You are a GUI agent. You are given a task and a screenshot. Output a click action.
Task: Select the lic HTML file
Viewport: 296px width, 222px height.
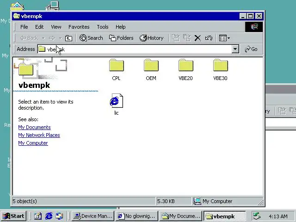pos(116,104)
